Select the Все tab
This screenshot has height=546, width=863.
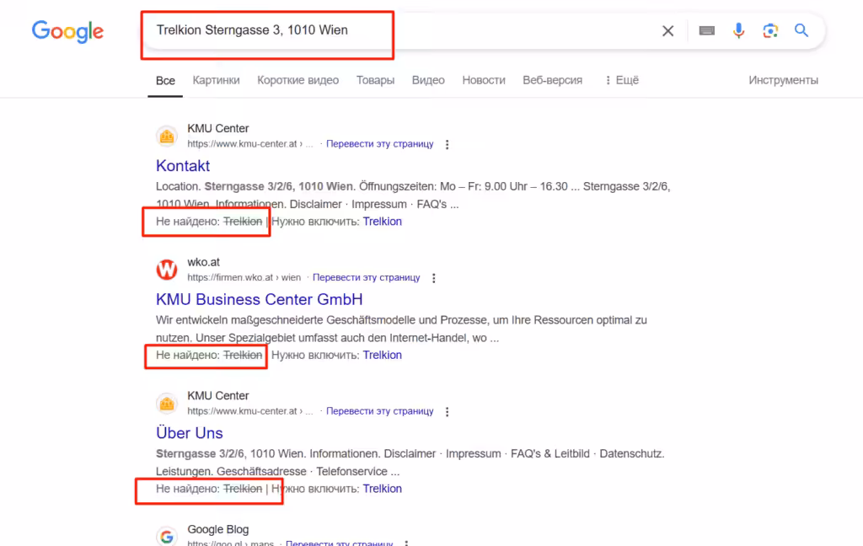(165, 80)
